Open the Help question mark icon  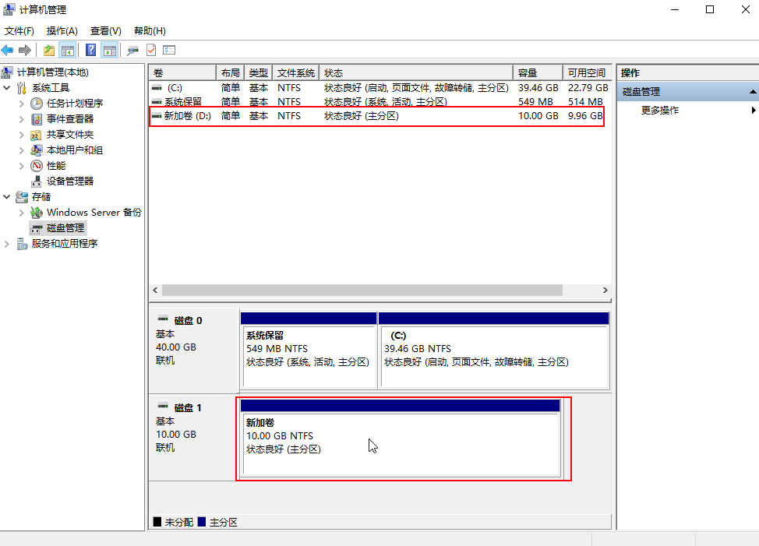tap(90, 50)
